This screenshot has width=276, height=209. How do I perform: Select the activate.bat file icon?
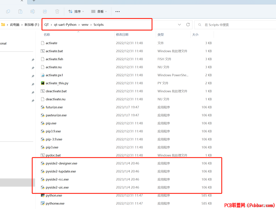(x=43, y=51)
